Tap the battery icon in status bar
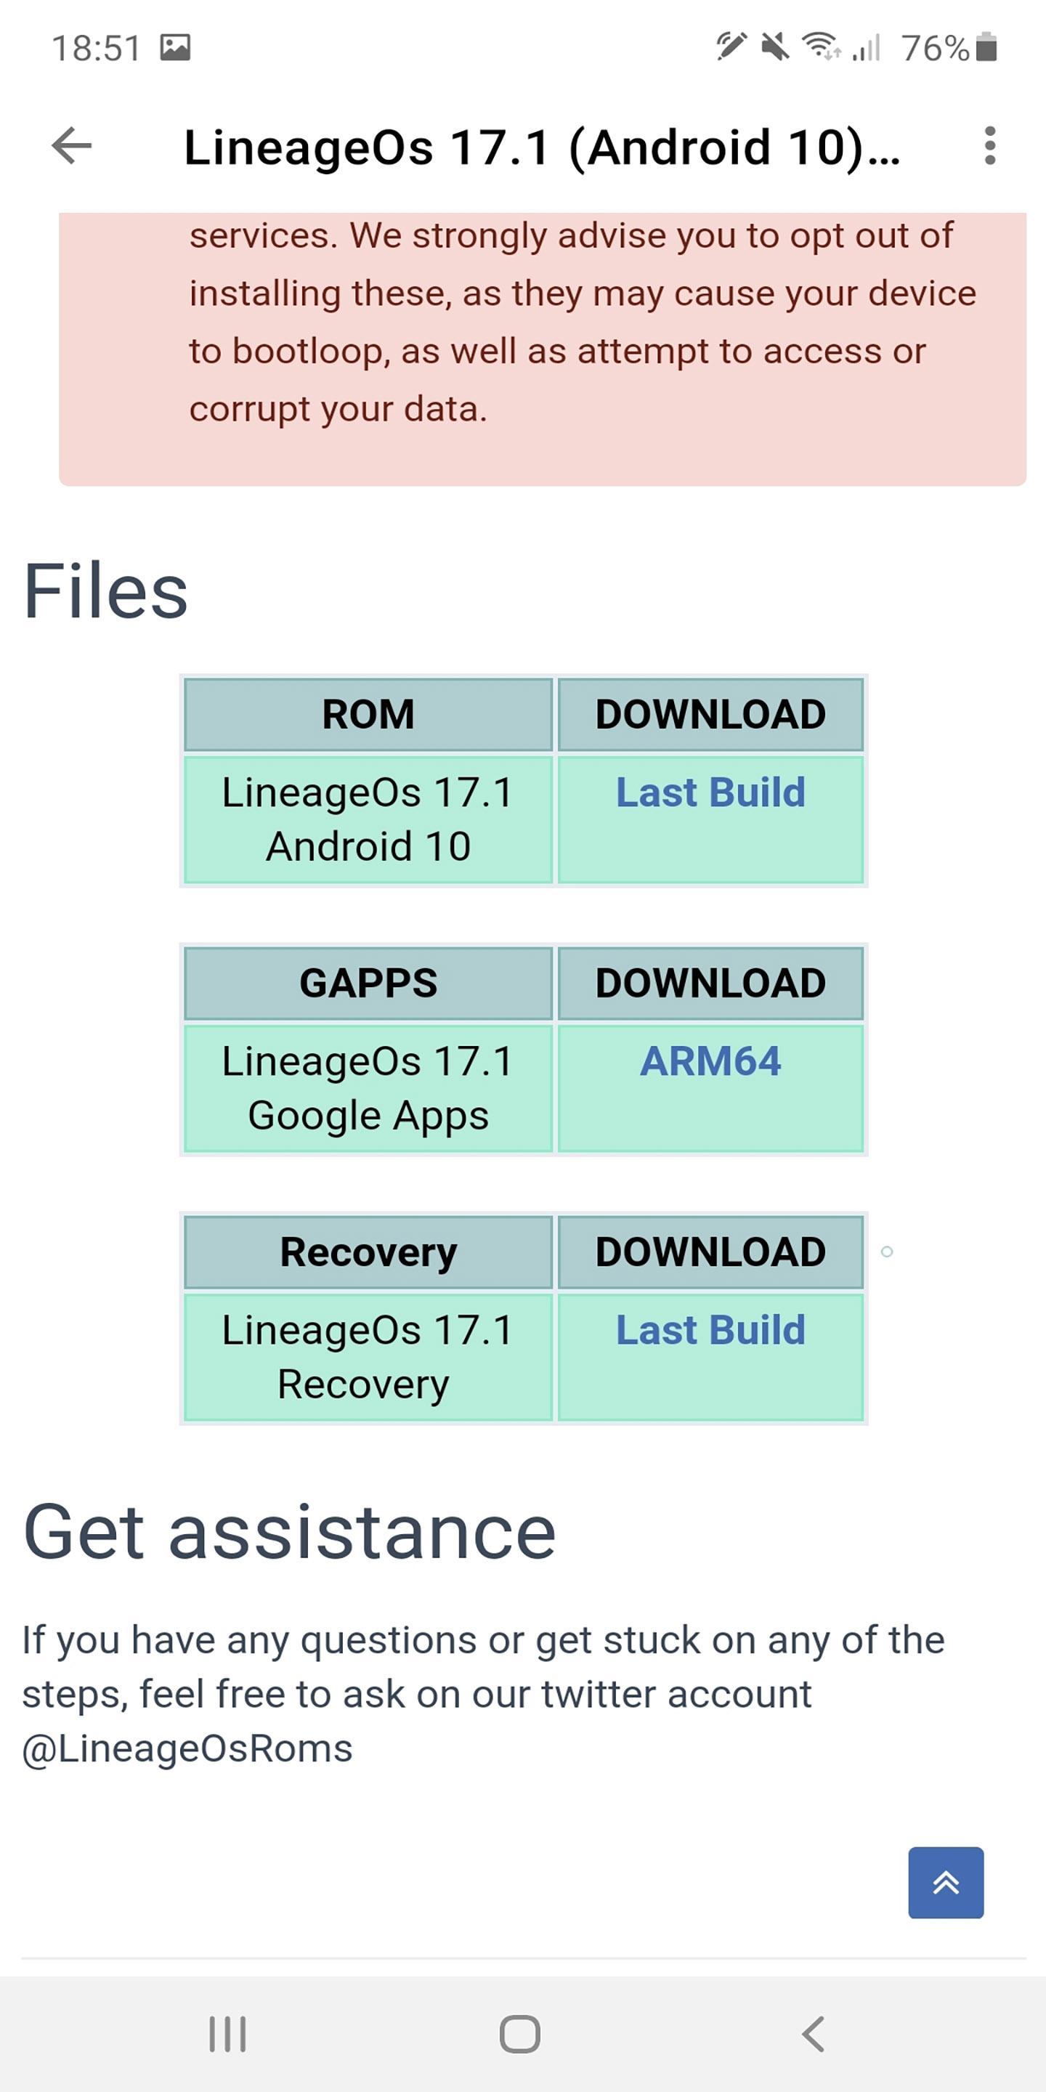The image size is (1046, 2092). pos(986,48)
